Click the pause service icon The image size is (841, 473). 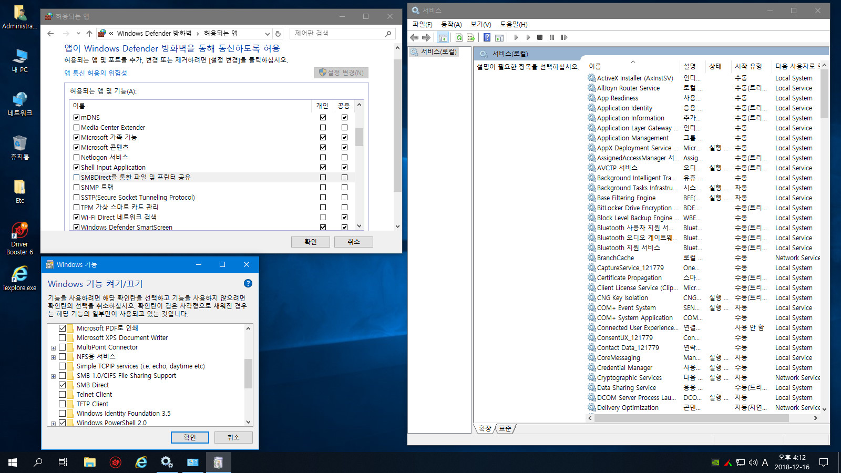click(x=552, y=37)
